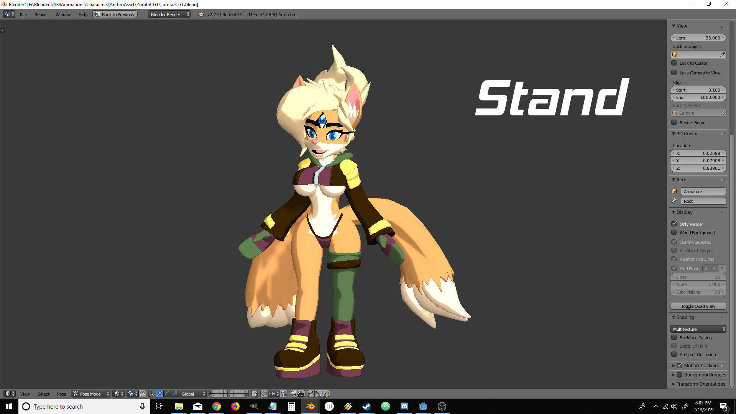Select the scale manipulator icon
Image resolution: width=736 pixels, height=414 pixels.
pyautogui.click(x=175, y=394)
